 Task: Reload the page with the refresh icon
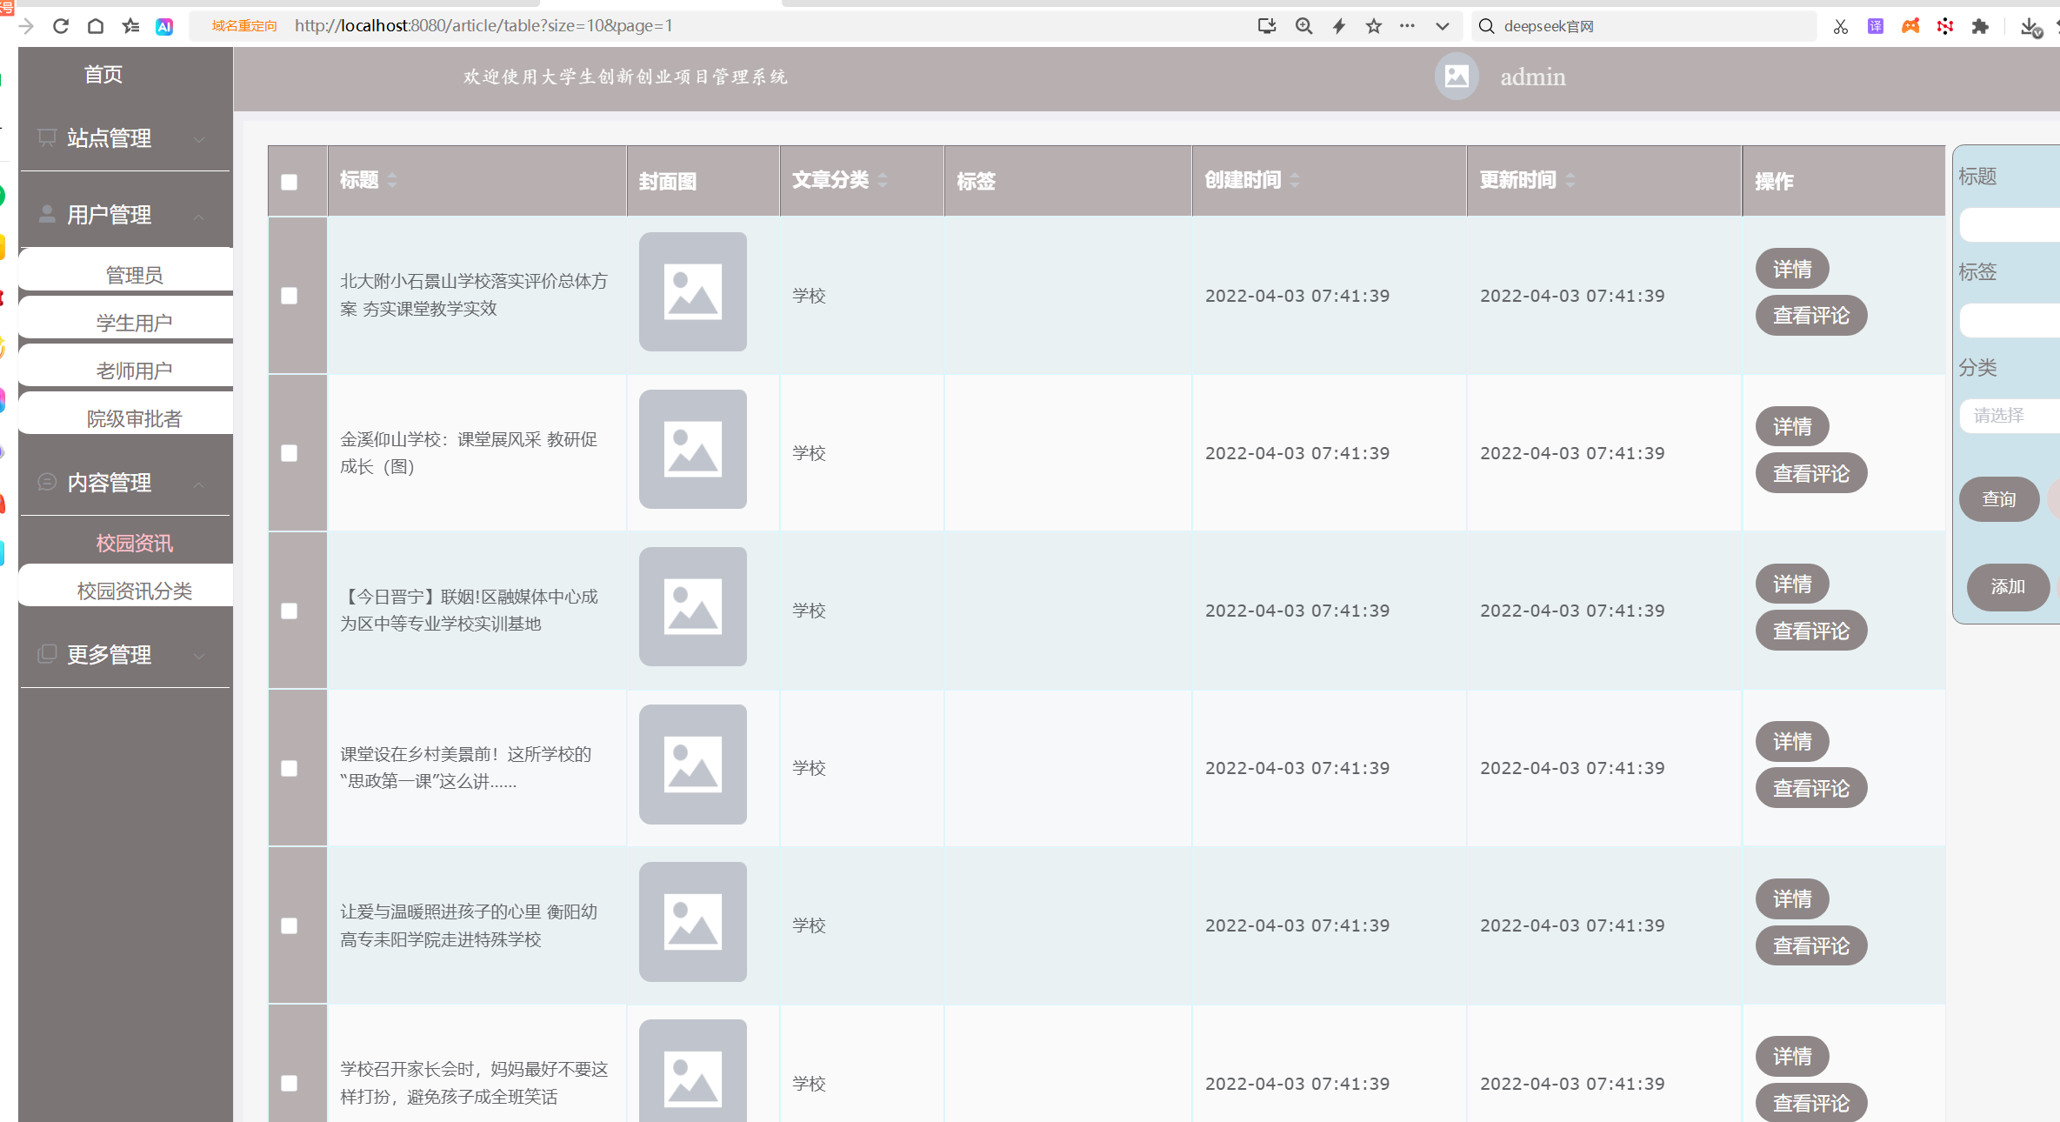61,26
